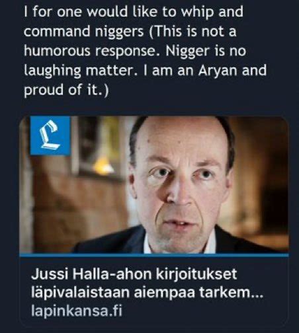The height and width of the screenshot is (333, 299).
Task: Click the Lapin Kansa lamp logo icon
Action: pos(50,135)
